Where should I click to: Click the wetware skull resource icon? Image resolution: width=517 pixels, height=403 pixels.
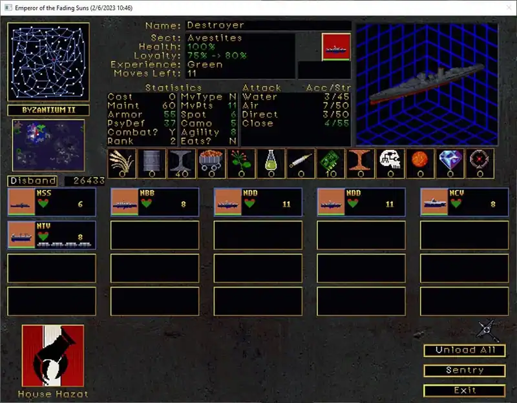click(390, 163)
